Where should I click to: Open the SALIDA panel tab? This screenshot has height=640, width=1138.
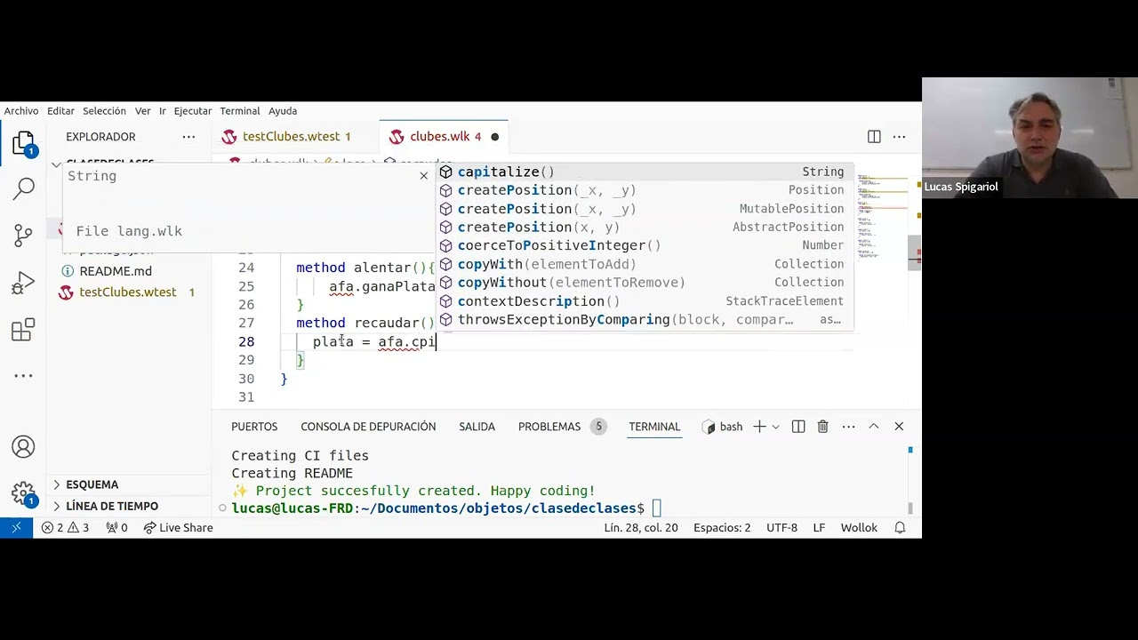pos(477,427)
